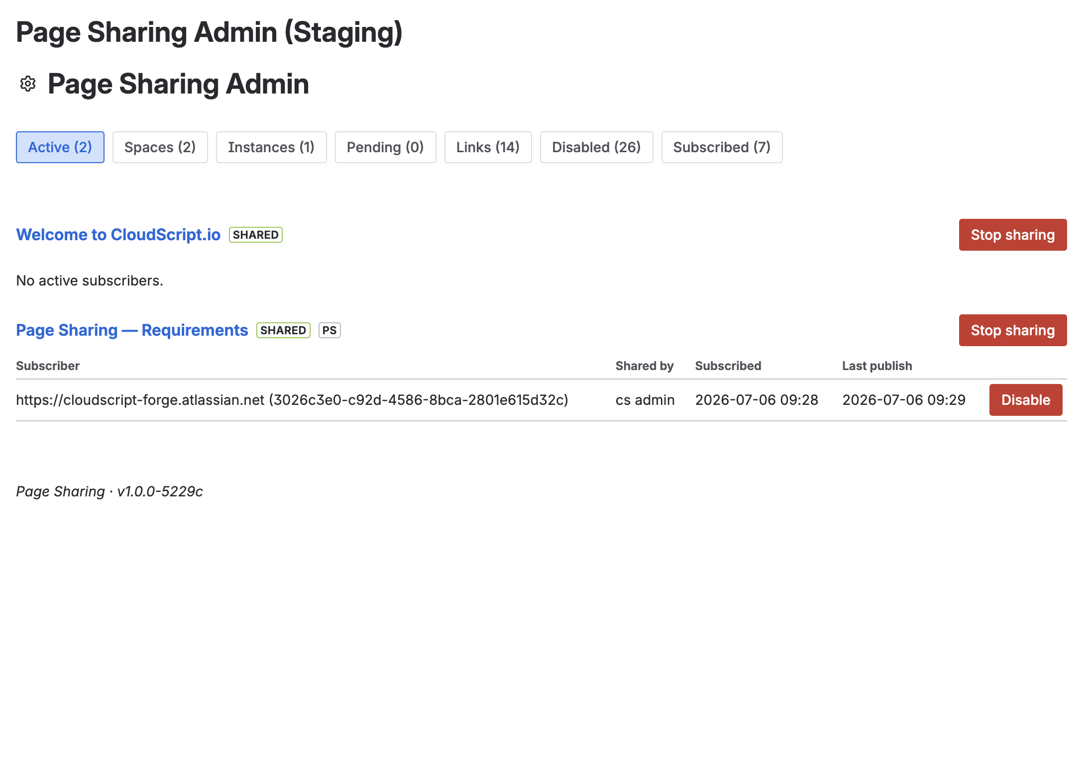Screen dimensions: 1087x759
Task: Click the subscribed date 2026-07-06 09:28
Action: pos(757,400)
